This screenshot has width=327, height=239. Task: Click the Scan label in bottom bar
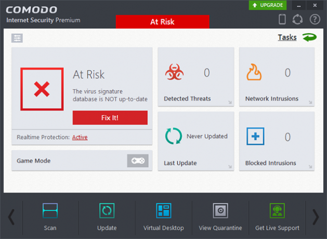50,228
